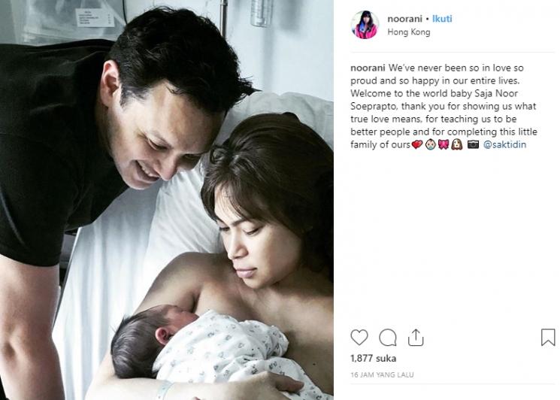Click the dog emoji in the caption
560x400 pixels.
pyautogui.click(x=457, y=144)
